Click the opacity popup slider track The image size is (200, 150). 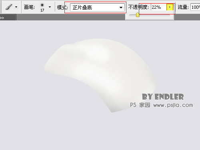(x=150, y=15)
